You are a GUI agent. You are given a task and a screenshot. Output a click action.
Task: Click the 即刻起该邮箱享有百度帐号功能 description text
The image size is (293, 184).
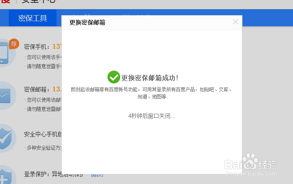point(151,93)
